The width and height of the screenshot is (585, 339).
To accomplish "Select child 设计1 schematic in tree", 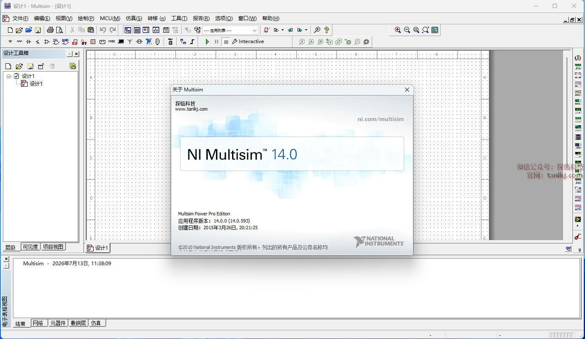I will [32, 83].
